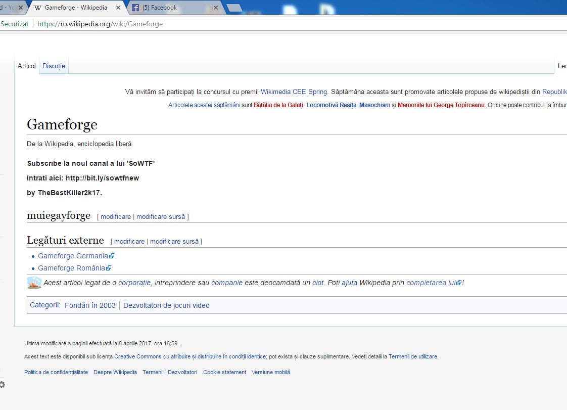Viewport: 567px width, 410px height.
Task: Click the Wikipedia tab favicon
Action: point(37,8)
